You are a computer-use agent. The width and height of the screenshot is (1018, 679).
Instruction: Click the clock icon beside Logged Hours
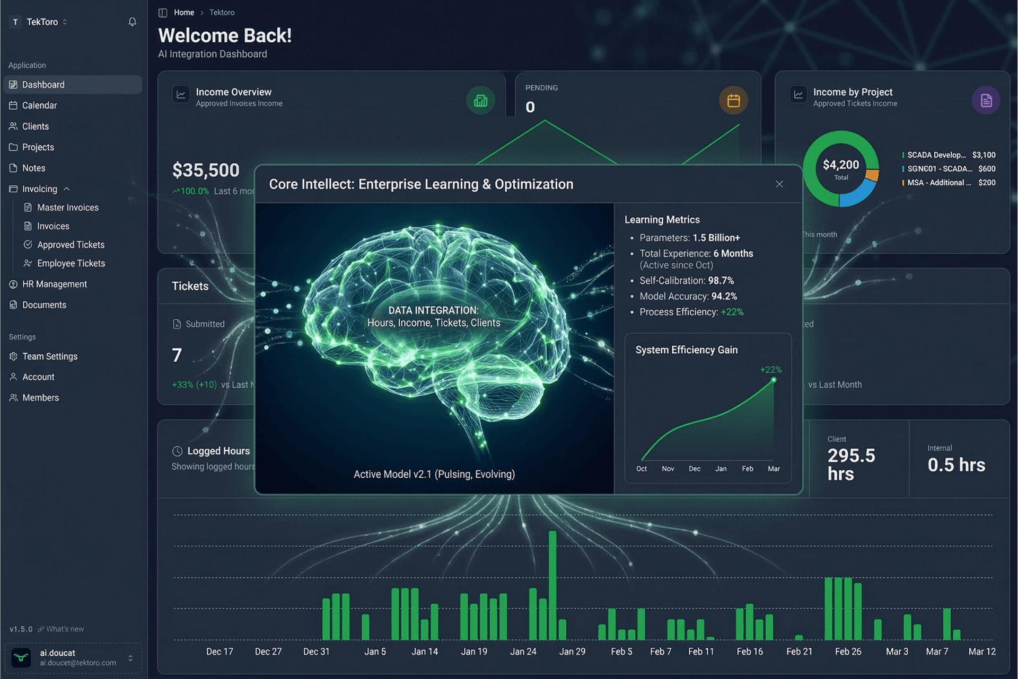coord(177,451)
